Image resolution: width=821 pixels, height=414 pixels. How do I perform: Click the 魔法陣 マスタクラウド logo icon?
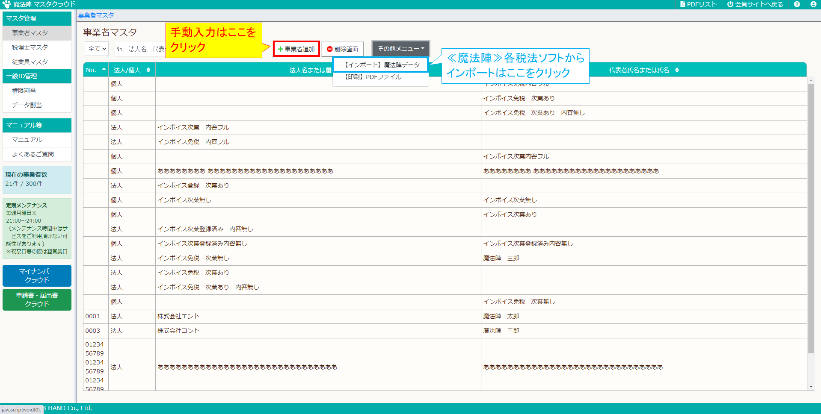[x=6, y=4]
